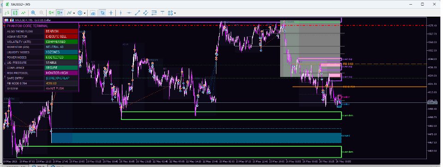Switch to line chart type
The height and width of the screenshot is (167, 443).
[x=24, y=13]
